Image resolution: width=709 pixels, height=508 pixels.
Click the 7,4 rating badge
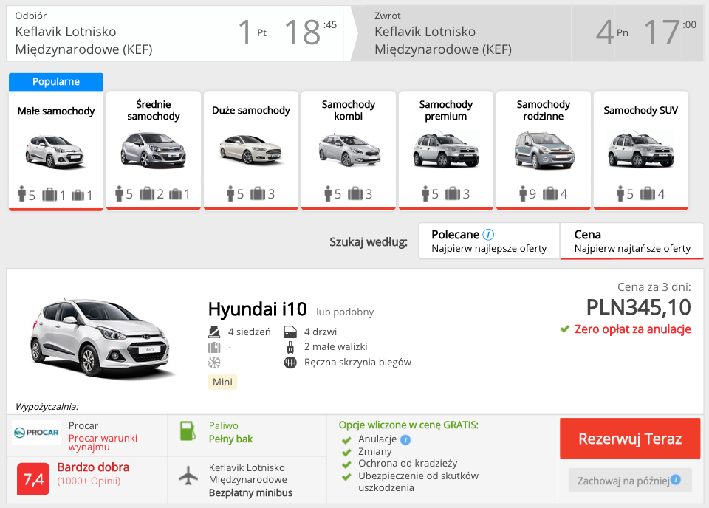(33, 479)
